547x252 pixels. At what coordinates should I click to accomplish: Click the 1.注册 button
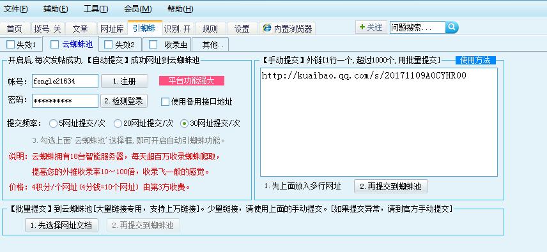[x=125, y=81]
